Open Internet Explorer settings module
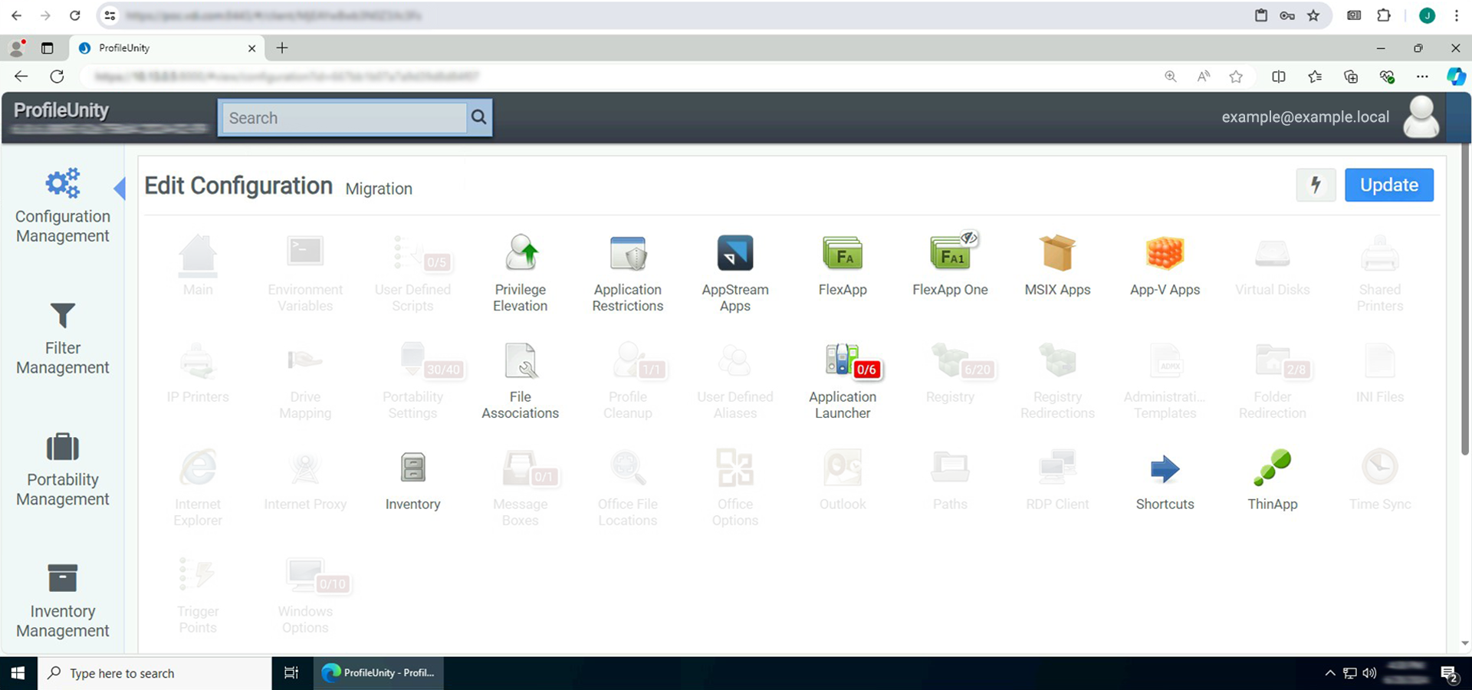This screenshot has width=1472, height=690. pyautogui.click(x=198, y=488)
